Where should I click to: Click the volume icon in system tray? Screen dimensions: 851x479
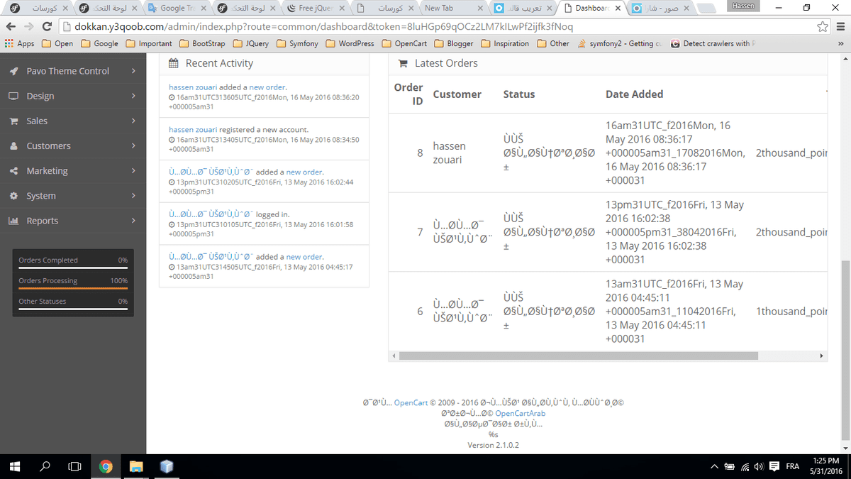[758, 466]
